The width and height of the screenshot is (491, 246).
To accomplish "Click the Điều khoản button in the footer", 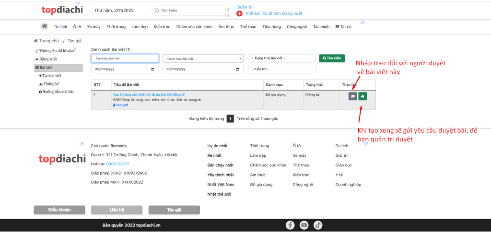I will click(x=59, y=210).
